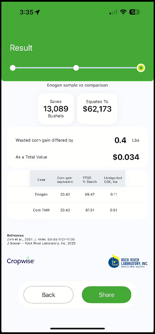Click the Corn gain equivalent column header
The image size is (155, 334).
click(65, 180)
